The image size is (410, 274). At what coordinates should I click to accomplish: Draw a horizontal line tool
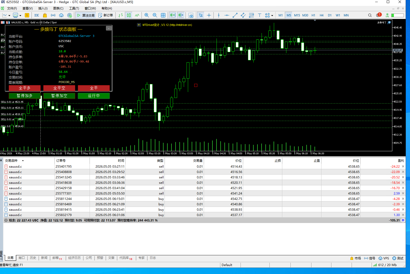[x=227, y=15]
